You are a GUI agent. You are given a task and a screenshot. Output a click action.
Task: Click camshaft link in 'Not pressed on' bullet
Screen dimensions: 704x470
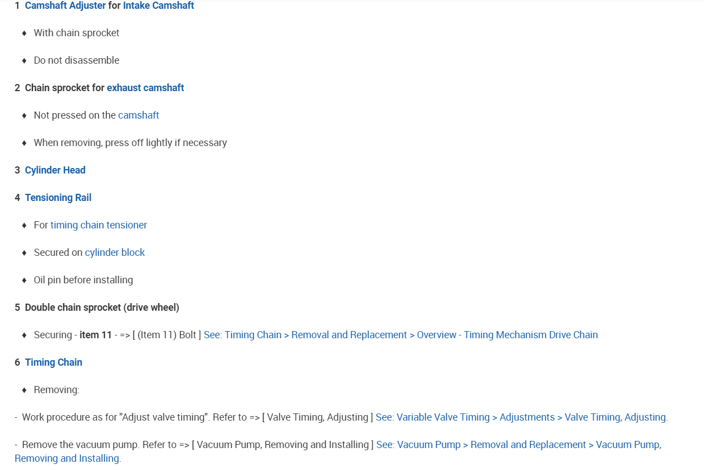(138, 115)
